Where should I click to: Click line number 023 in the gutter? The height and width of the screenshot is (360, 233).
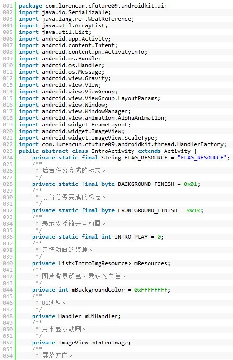tap(8, 151)
